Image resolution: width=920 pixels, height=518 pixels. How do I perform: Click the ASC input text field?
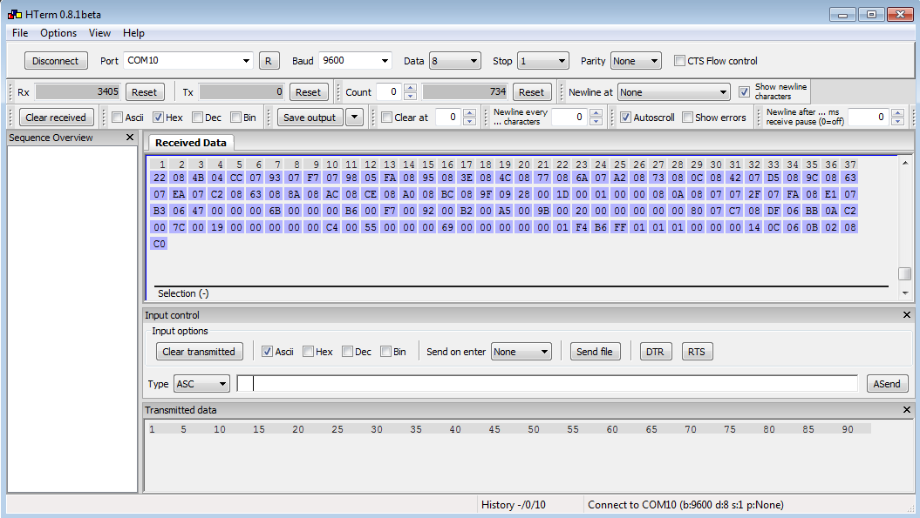click(549, 384)
